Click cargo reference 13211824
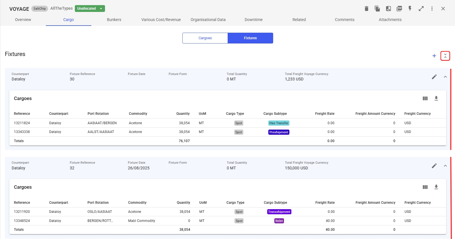The width and height of the screenshot is (455, 239). tap(22, 123)
